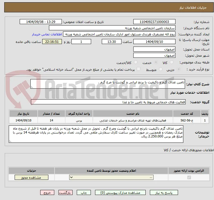
Task: Click the شهر محل تحویل field اصفهان
Action: point(154,56)
